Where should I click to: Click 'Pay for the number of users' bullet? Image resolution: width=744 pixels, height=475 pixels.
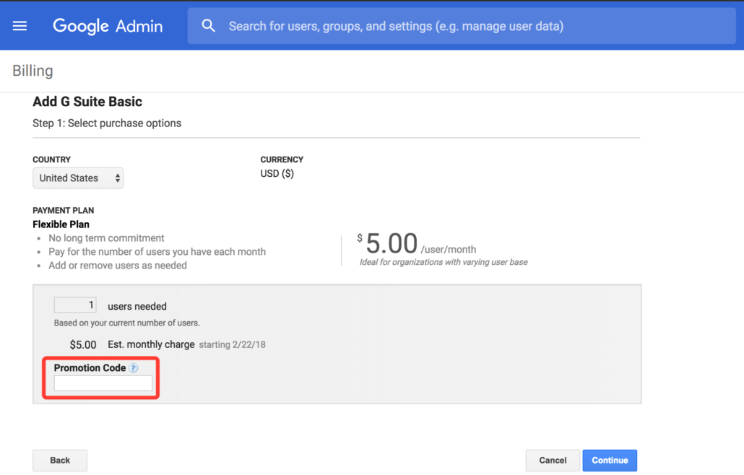pyautogui.click(x=157, y=252)
